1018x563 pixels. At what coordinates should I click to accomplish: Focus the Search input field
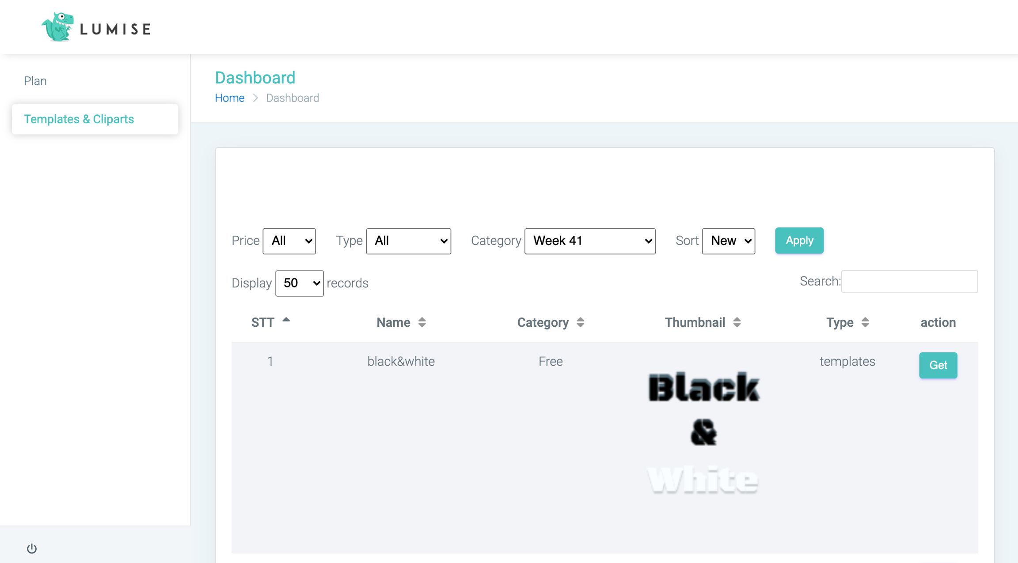click(909, 281)
